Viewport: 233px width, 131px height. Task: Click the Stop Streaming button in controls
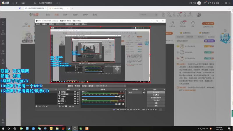tap(156, 92)
